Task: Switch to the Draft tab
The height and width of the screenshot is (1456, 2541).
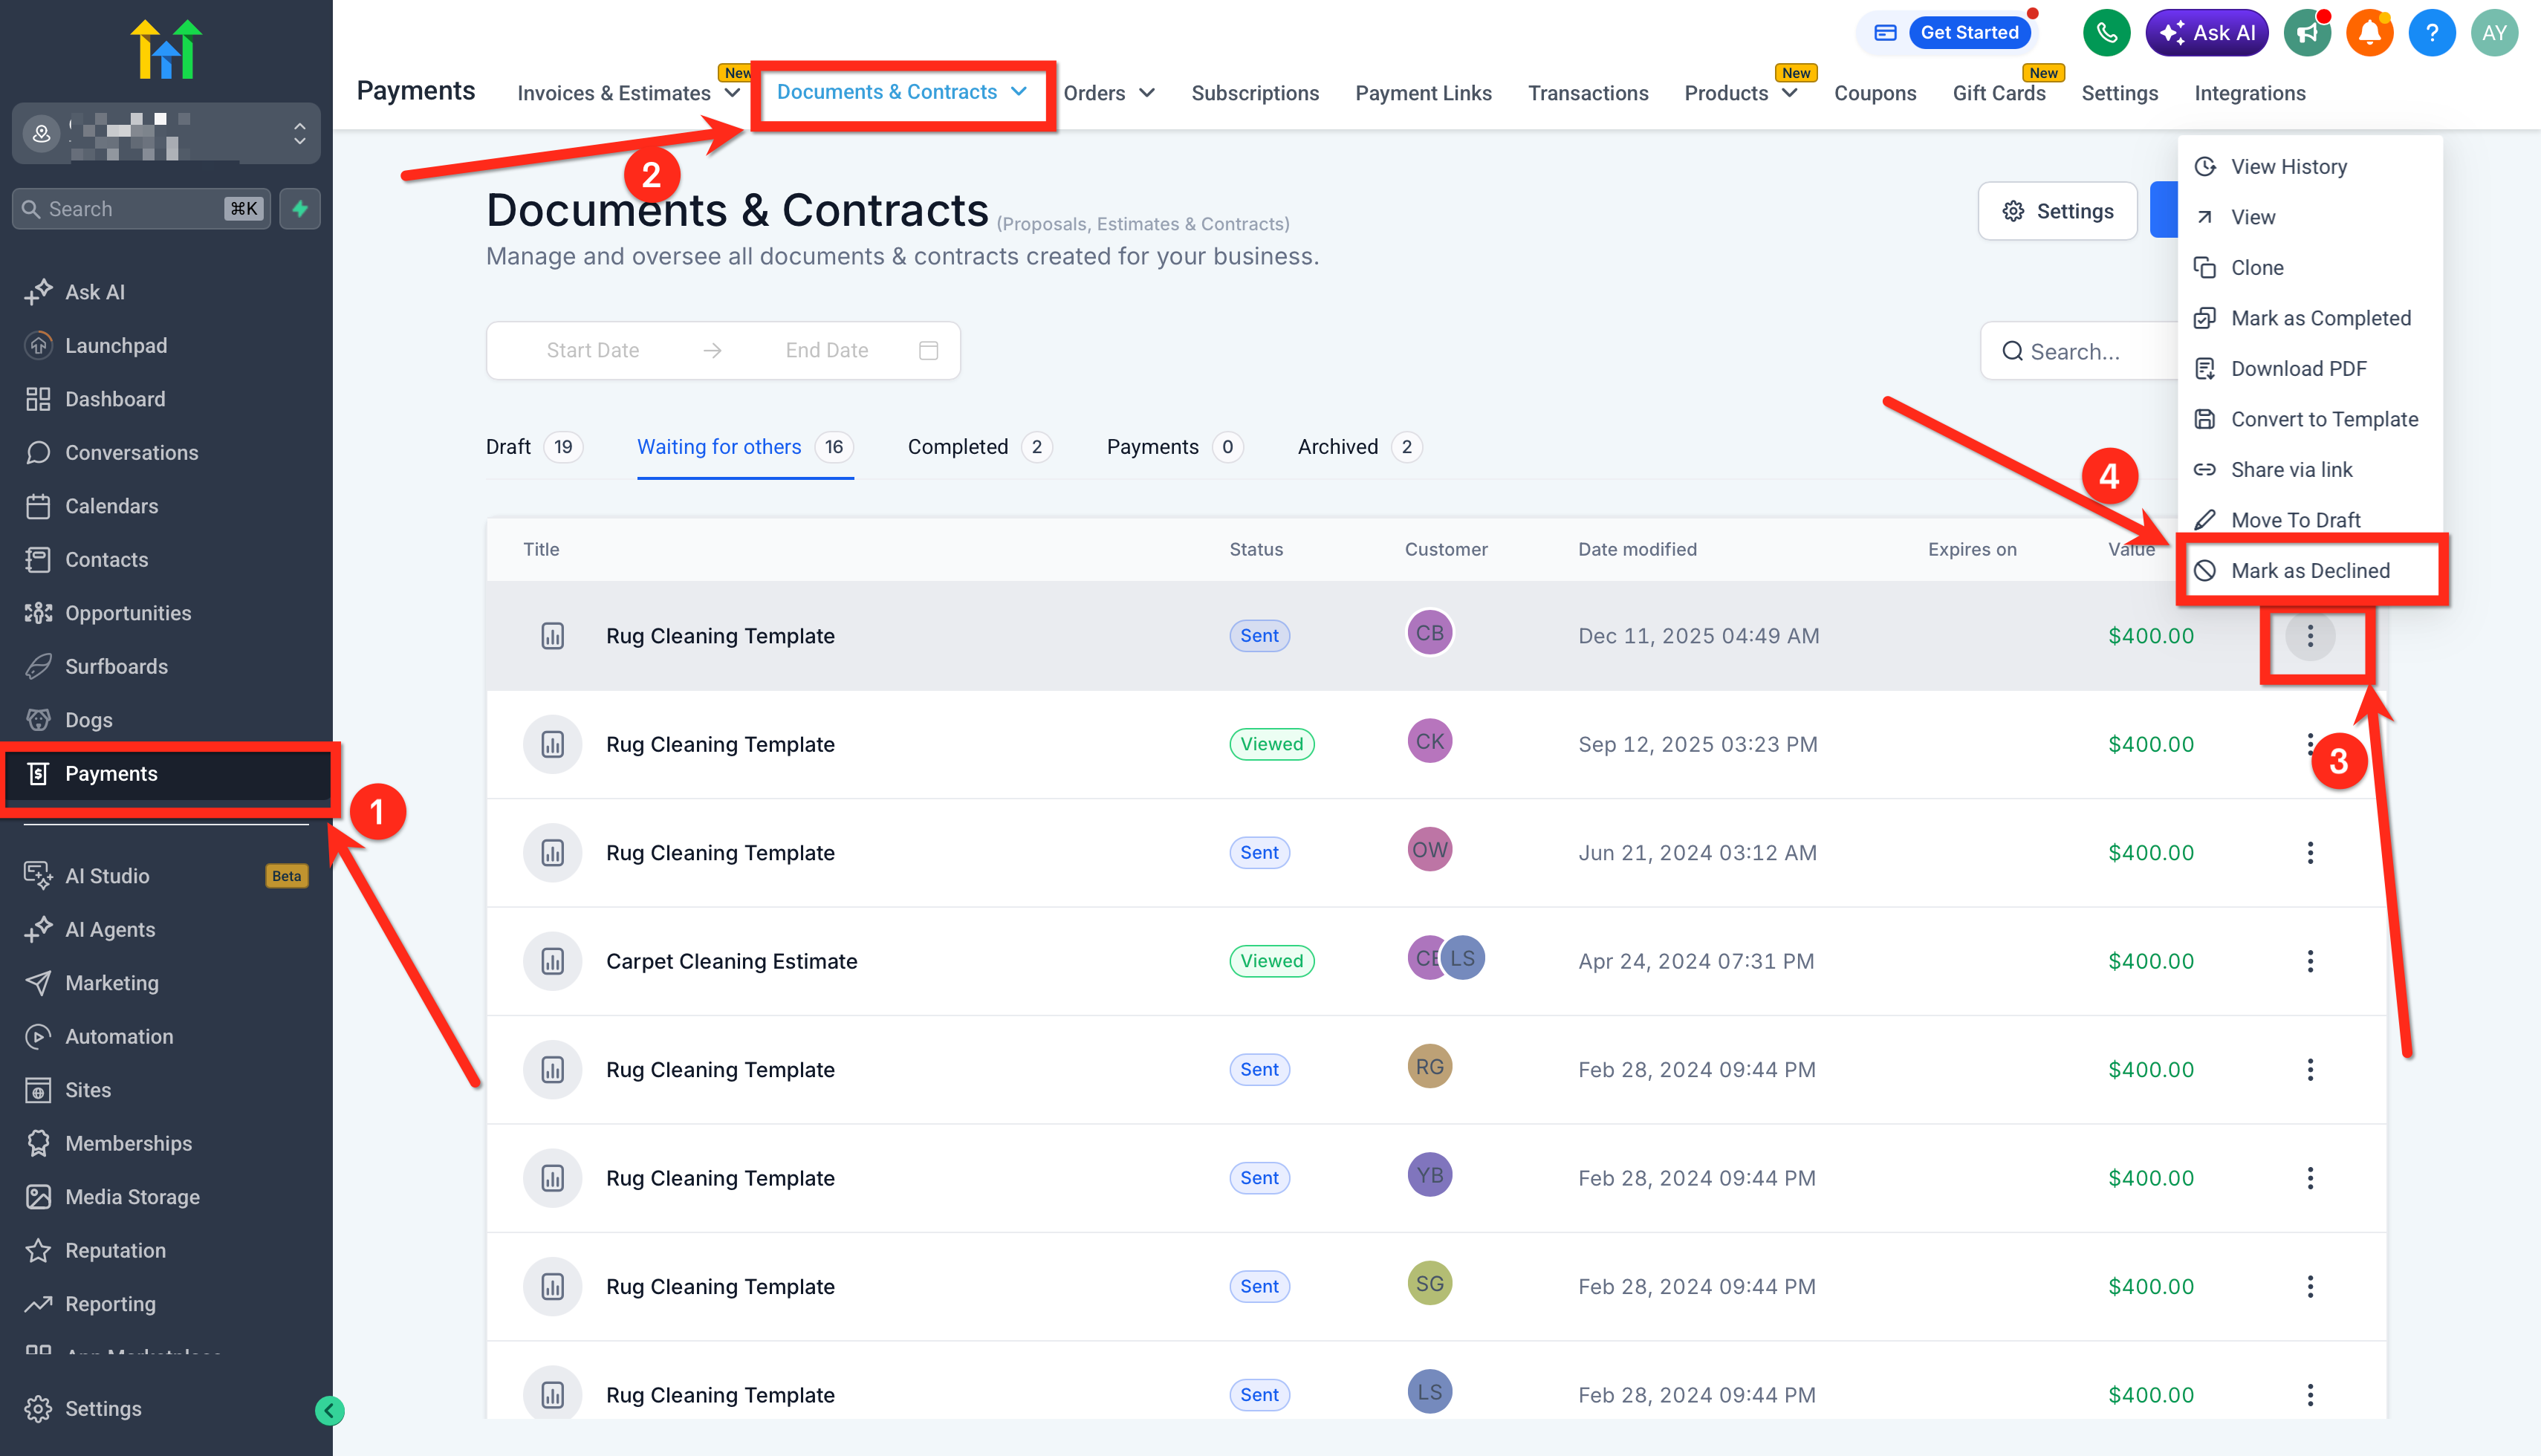Action: 508,447
